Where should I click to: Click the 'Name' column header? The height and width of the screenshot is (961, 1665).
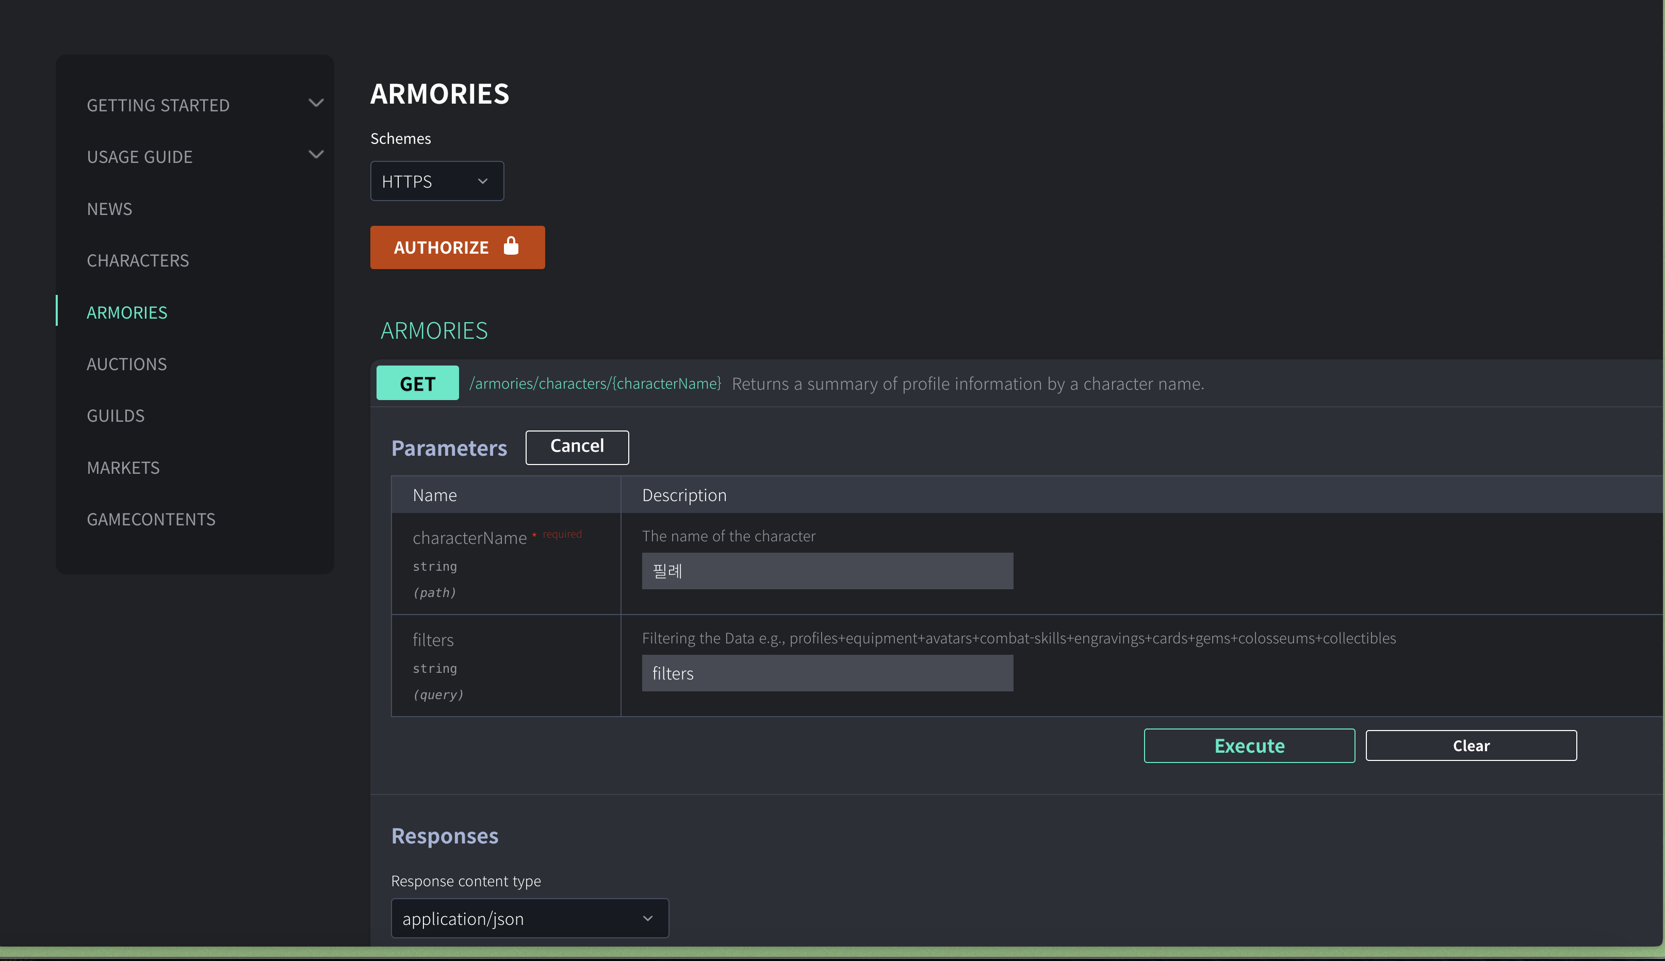click(x=434, y=495)
